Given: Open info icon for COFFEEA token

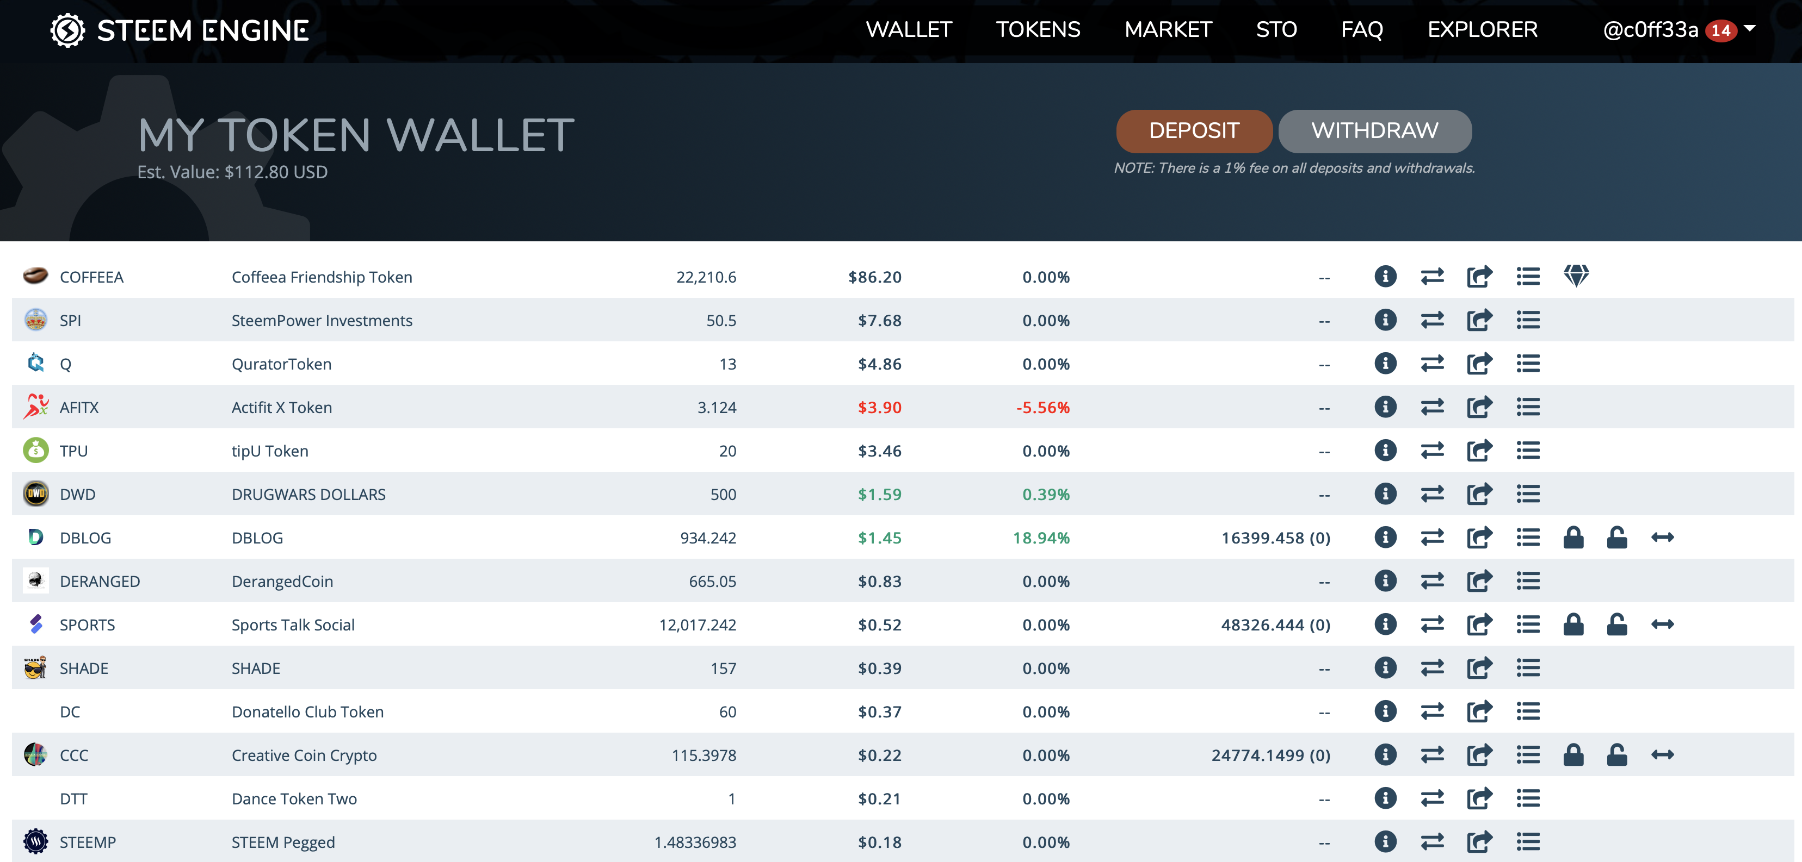Looking at the screenshot, I should coord(1385,277).
